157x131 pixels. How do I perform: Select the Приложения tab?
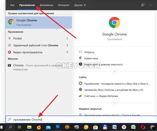(27, 5)
